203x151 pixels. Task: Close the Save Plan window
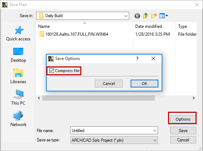197,5
